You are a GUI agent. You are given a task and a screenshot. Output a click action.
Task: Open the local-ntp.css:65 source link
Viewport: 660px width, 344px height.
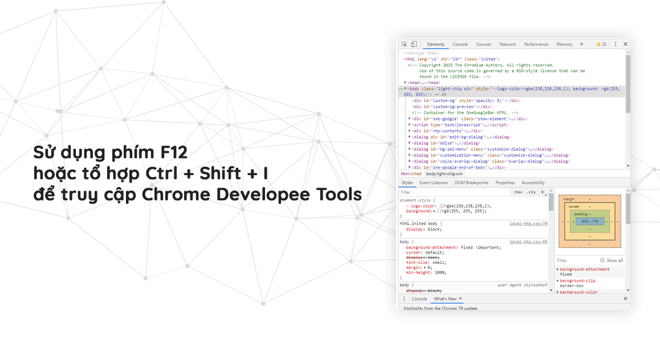click(x=528, y=242)
